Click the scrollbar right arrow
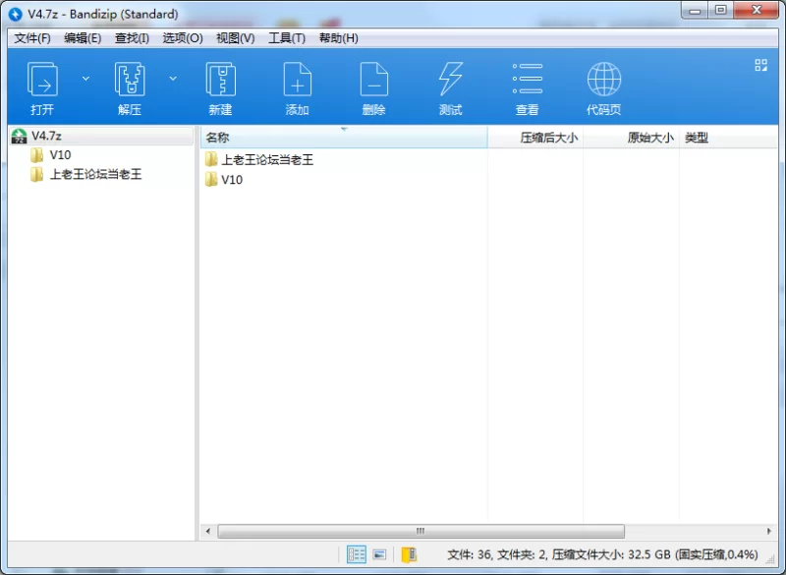Image resolution: width=786 pixels, height=575 pixels. point(769,531)
